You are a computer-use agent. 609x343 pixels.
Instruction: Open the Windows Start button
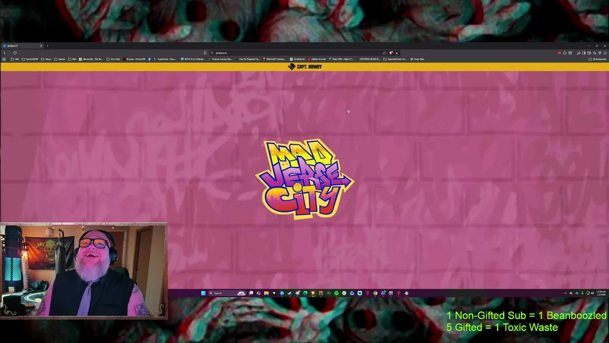click(203, 293)
